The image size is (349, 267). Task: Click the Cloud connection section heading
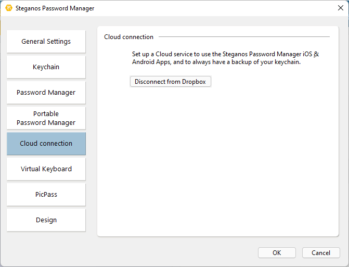tap(128, 37)
